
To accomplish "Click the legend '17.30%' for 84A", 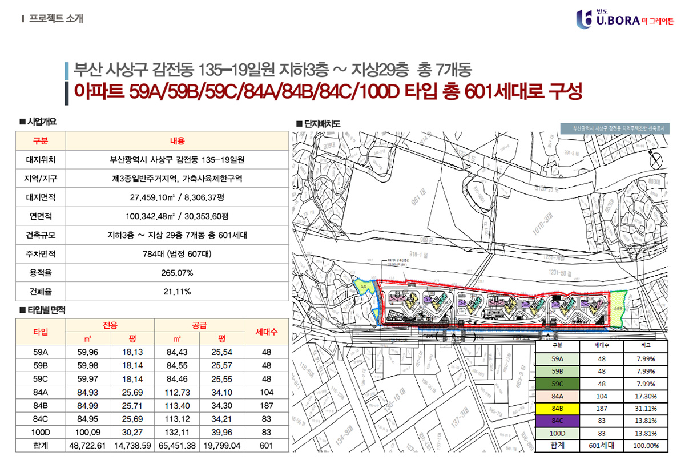I will pos(646,396).
